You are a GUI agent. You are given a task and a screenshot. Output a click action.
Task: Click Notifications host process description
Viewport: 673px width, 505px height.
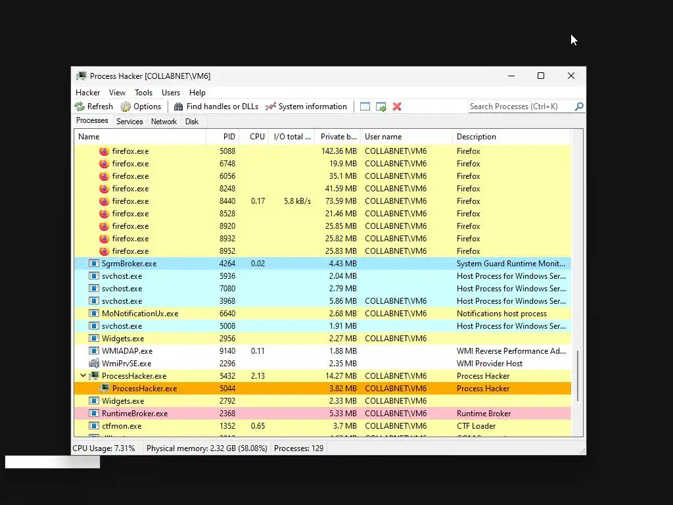501,314
